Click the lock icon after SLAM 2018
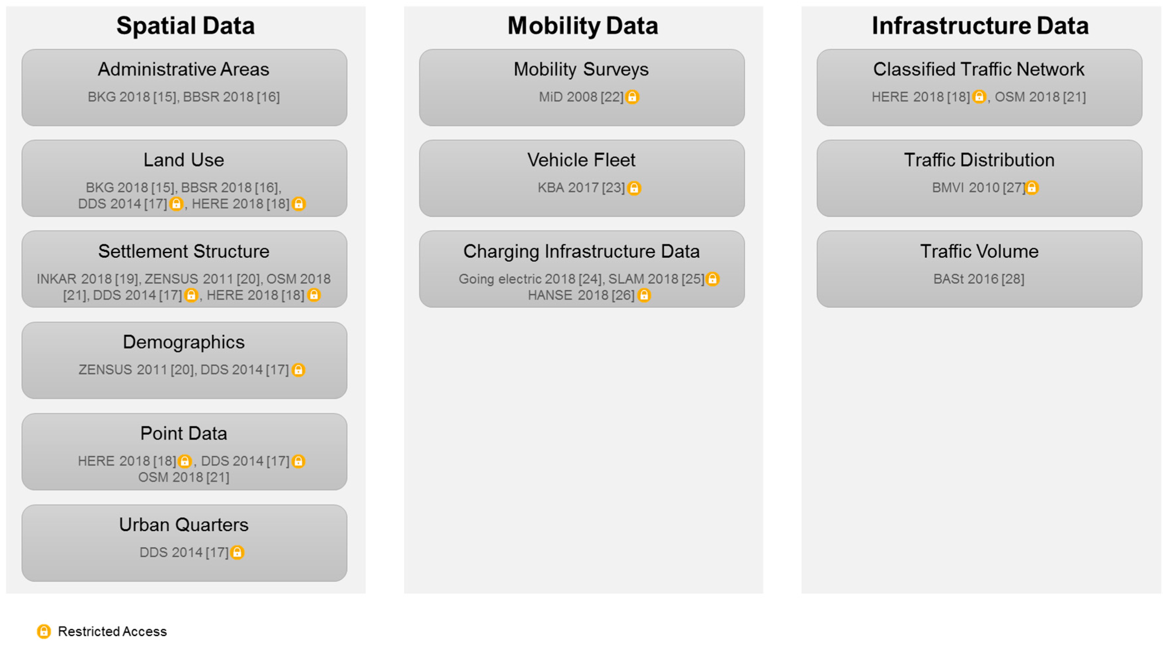 point(713,279)
